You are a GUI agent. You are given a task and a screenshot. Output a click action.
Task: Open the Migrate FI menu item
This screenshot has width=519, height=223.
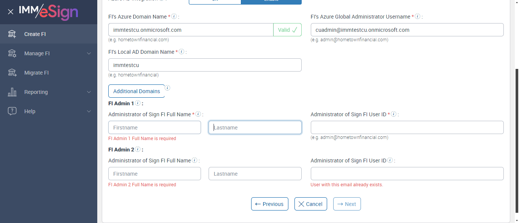36,73
